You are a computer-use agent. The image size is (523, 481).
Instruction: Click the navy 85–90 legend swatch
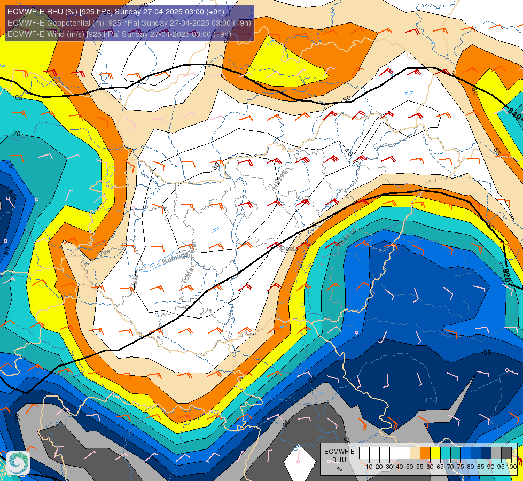(x=486, y=453)
